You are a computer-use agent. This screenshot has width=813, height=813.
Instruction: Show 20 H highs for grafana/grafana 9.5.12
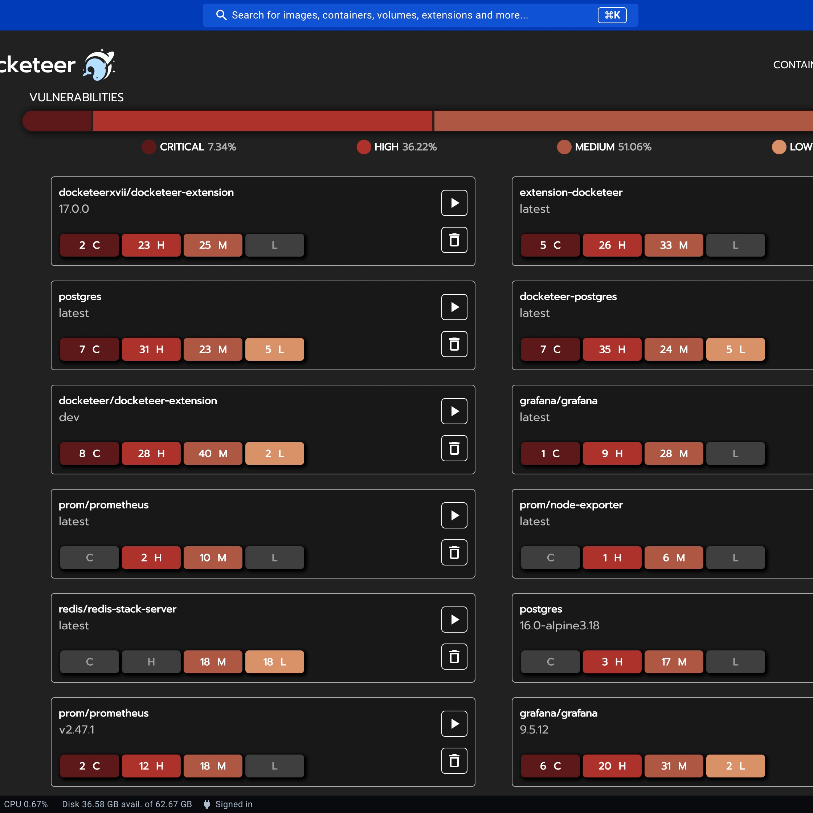(612, 766)
